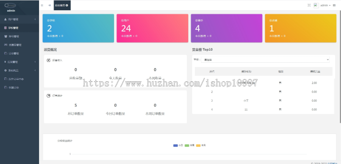The height and width of the screenshot is (164, 341).
Task: Toggle fullscreen mode icon
Action: [x=309, y=5]
